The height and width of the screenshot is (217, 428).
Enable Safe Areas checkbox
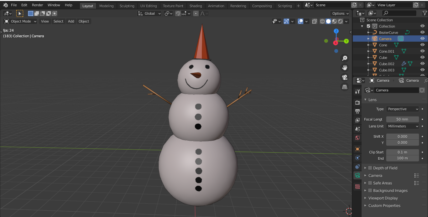370,183
